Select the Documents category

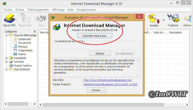(24, 43)
